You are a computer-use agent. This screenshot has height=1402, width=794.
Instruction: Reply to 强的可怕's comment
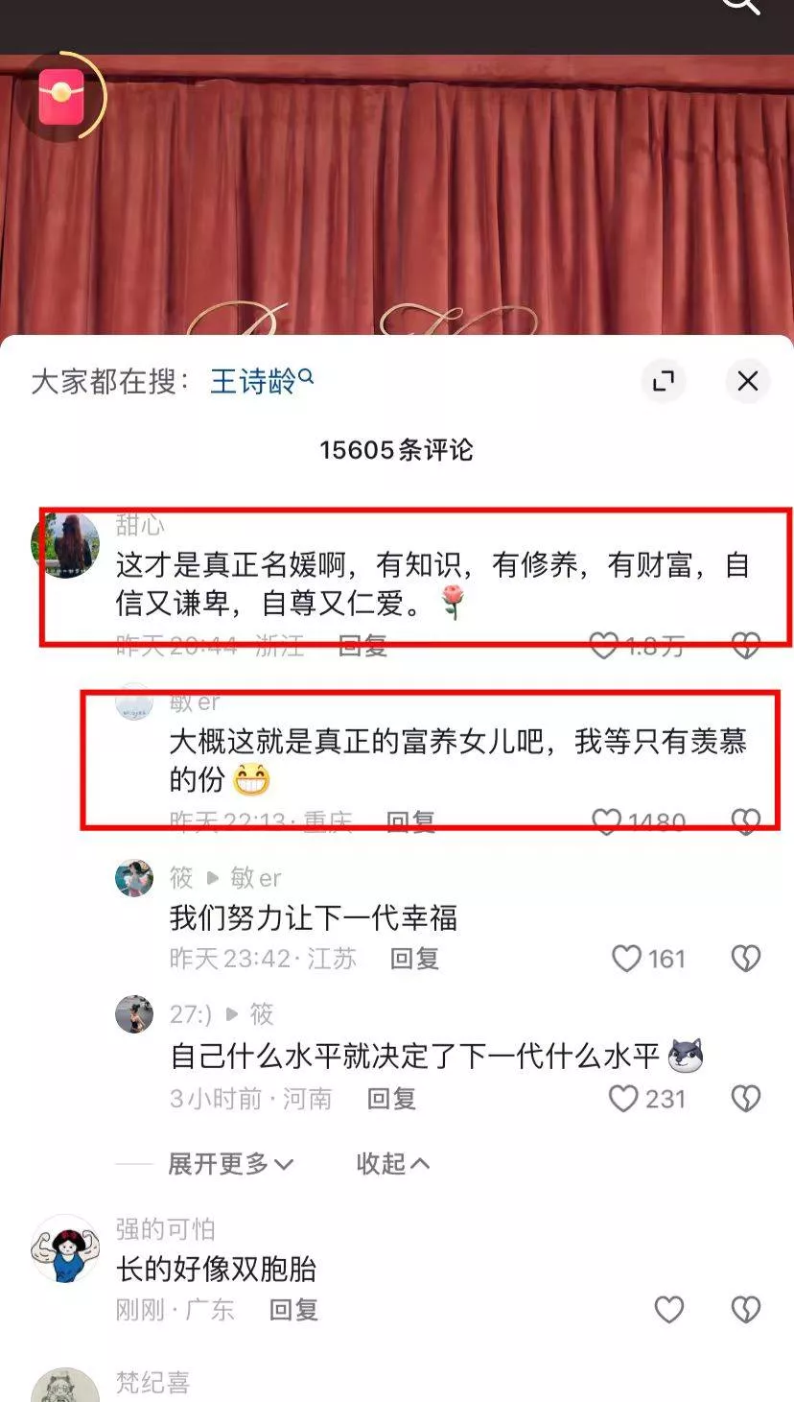293,1310
